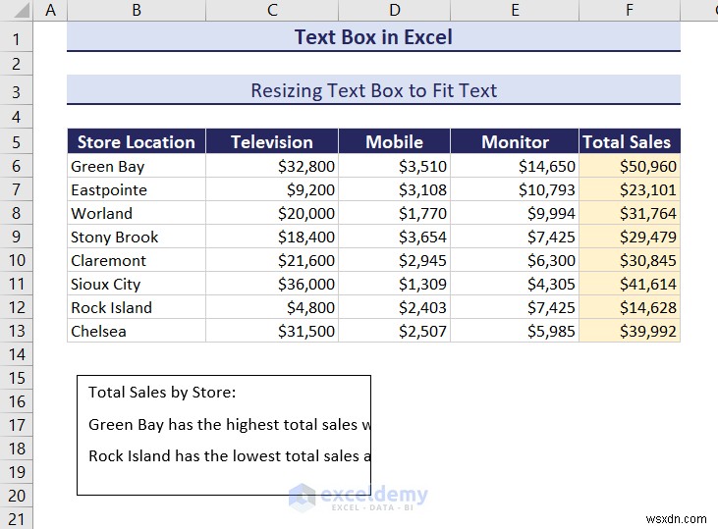718x529 pixels.
Task: Click 'Total Sales by Store:' text box line
Action: tap(162, 393)
